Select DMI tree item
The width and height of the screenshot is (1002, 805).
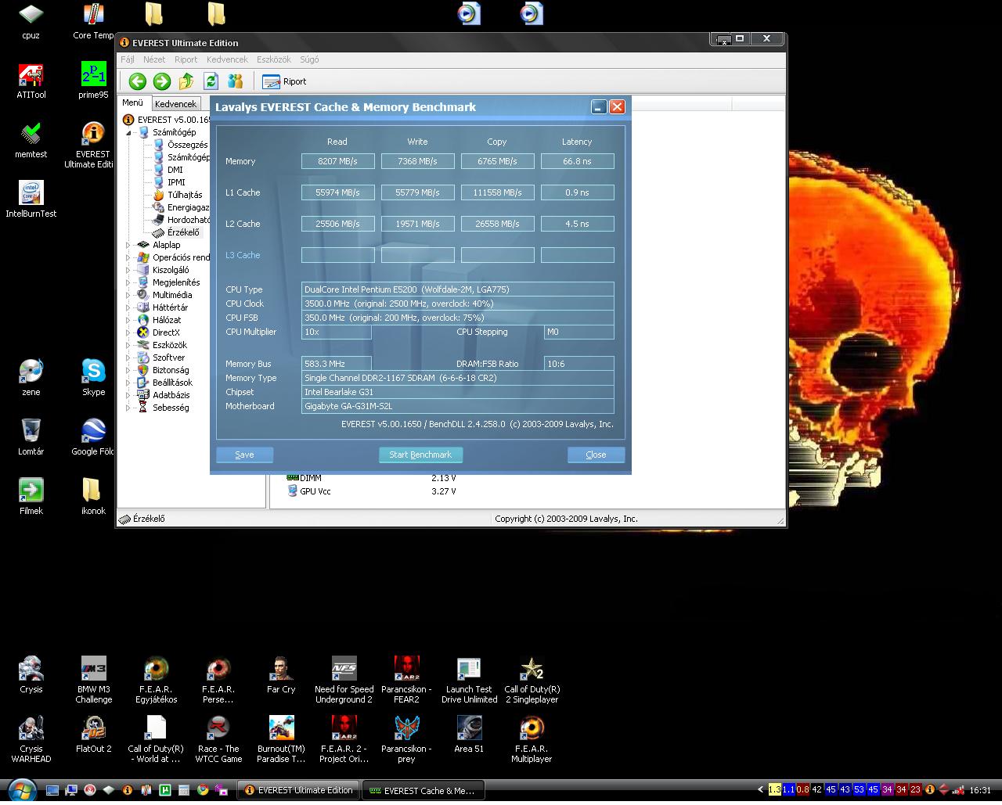pyautogui.click(x=175, y=170)
